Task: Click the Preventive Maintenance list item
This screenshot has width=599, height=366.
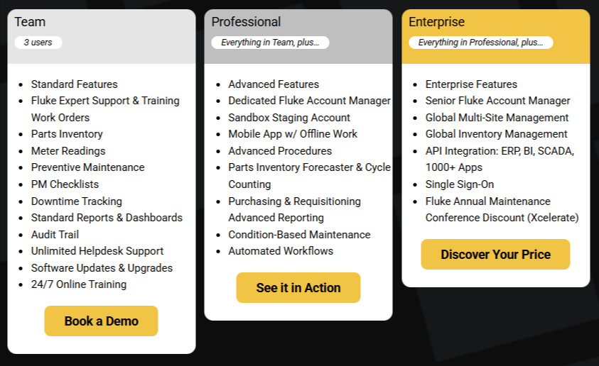Action: coord(87,167)
